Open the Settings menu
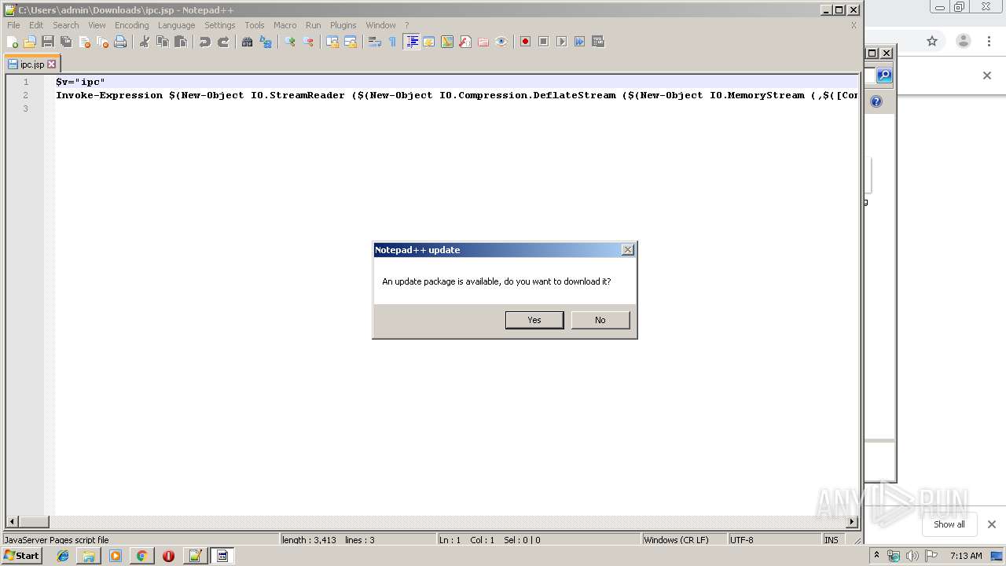The width and height of the screenshot is (1006, 566). coord(220,25)
